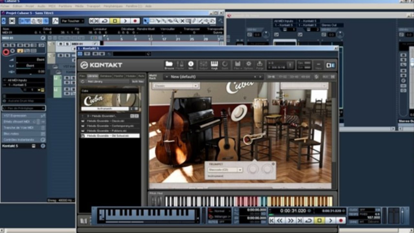Screen dimensions: 414x233
Task: Turn the left knob in the Trumpet panel
Action: tap(253, 169)
